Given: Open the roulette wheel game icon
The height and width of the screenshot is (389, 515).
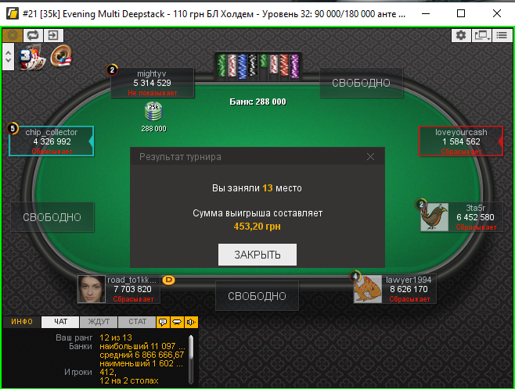Looking at the screenshot, I should (x=61, y=55).
